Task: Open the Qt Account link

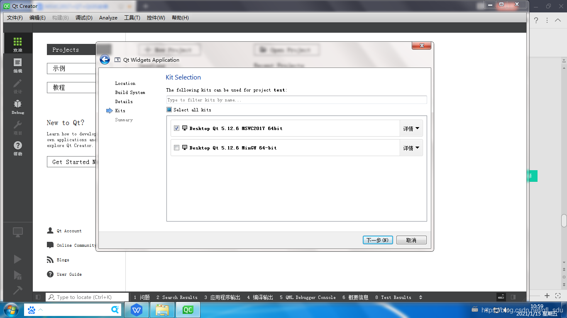Action: 69,231
